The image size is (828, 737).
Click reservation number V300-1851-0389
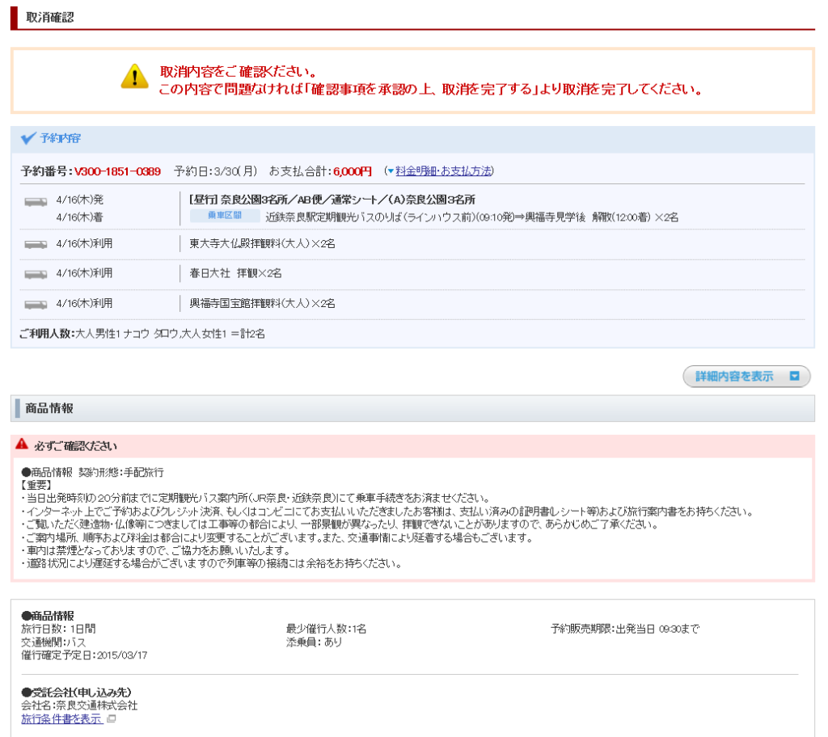pos(117,171)
